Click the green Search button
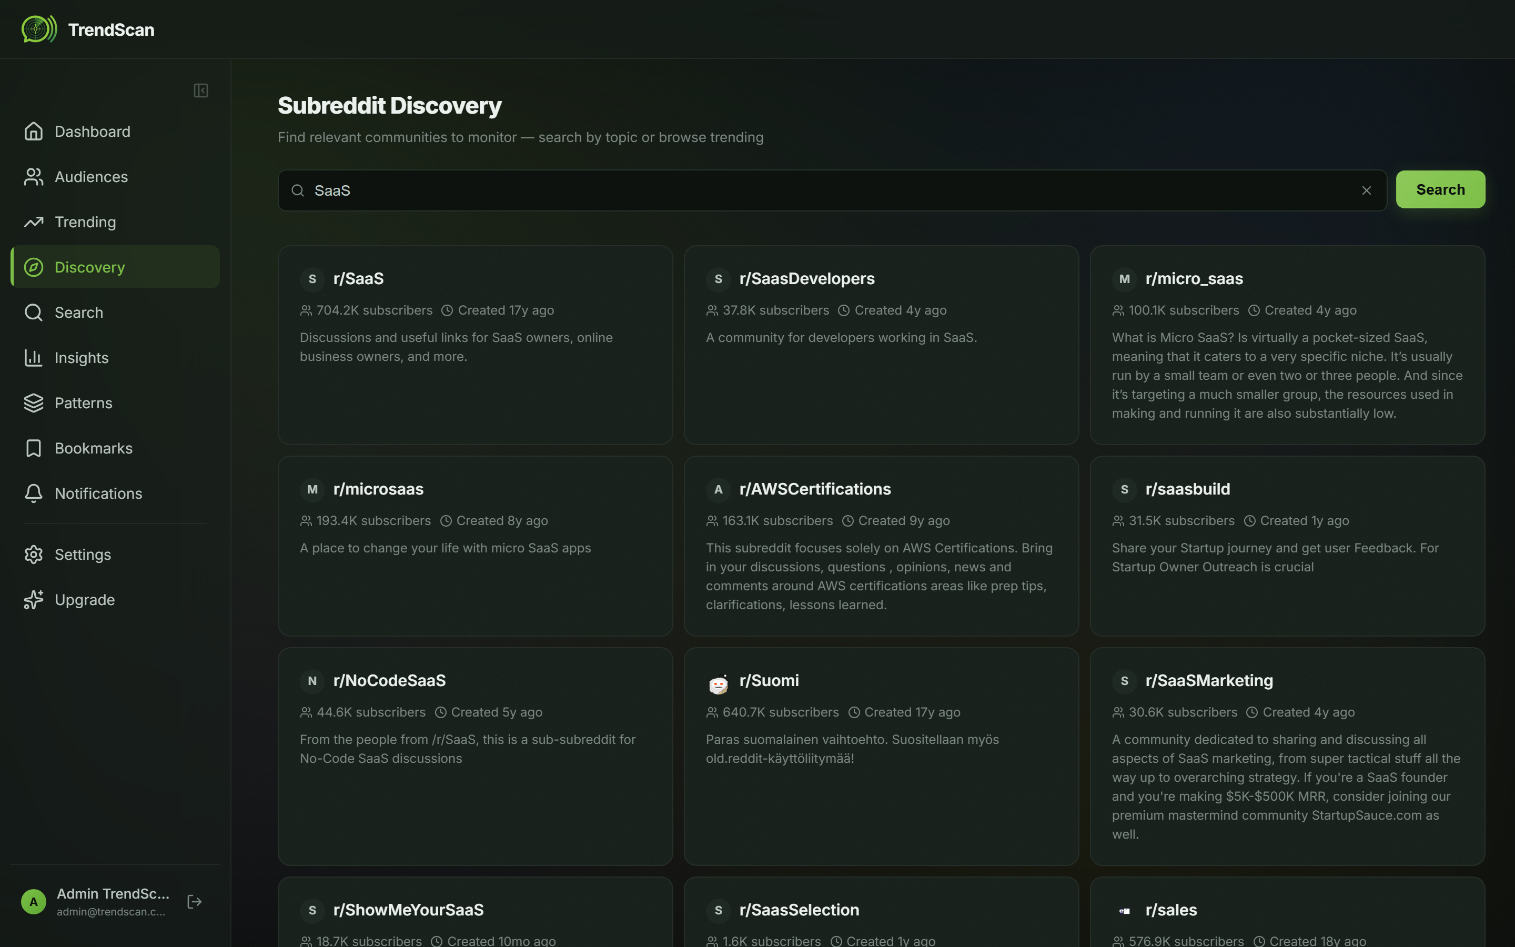Image resolution: width=1515 pixels, height=947 pixels. pos(1440,190)
